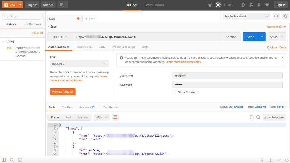Open the Pre-request Script tab
This screenshot has height=163, width=290.
tap(123, 47)
